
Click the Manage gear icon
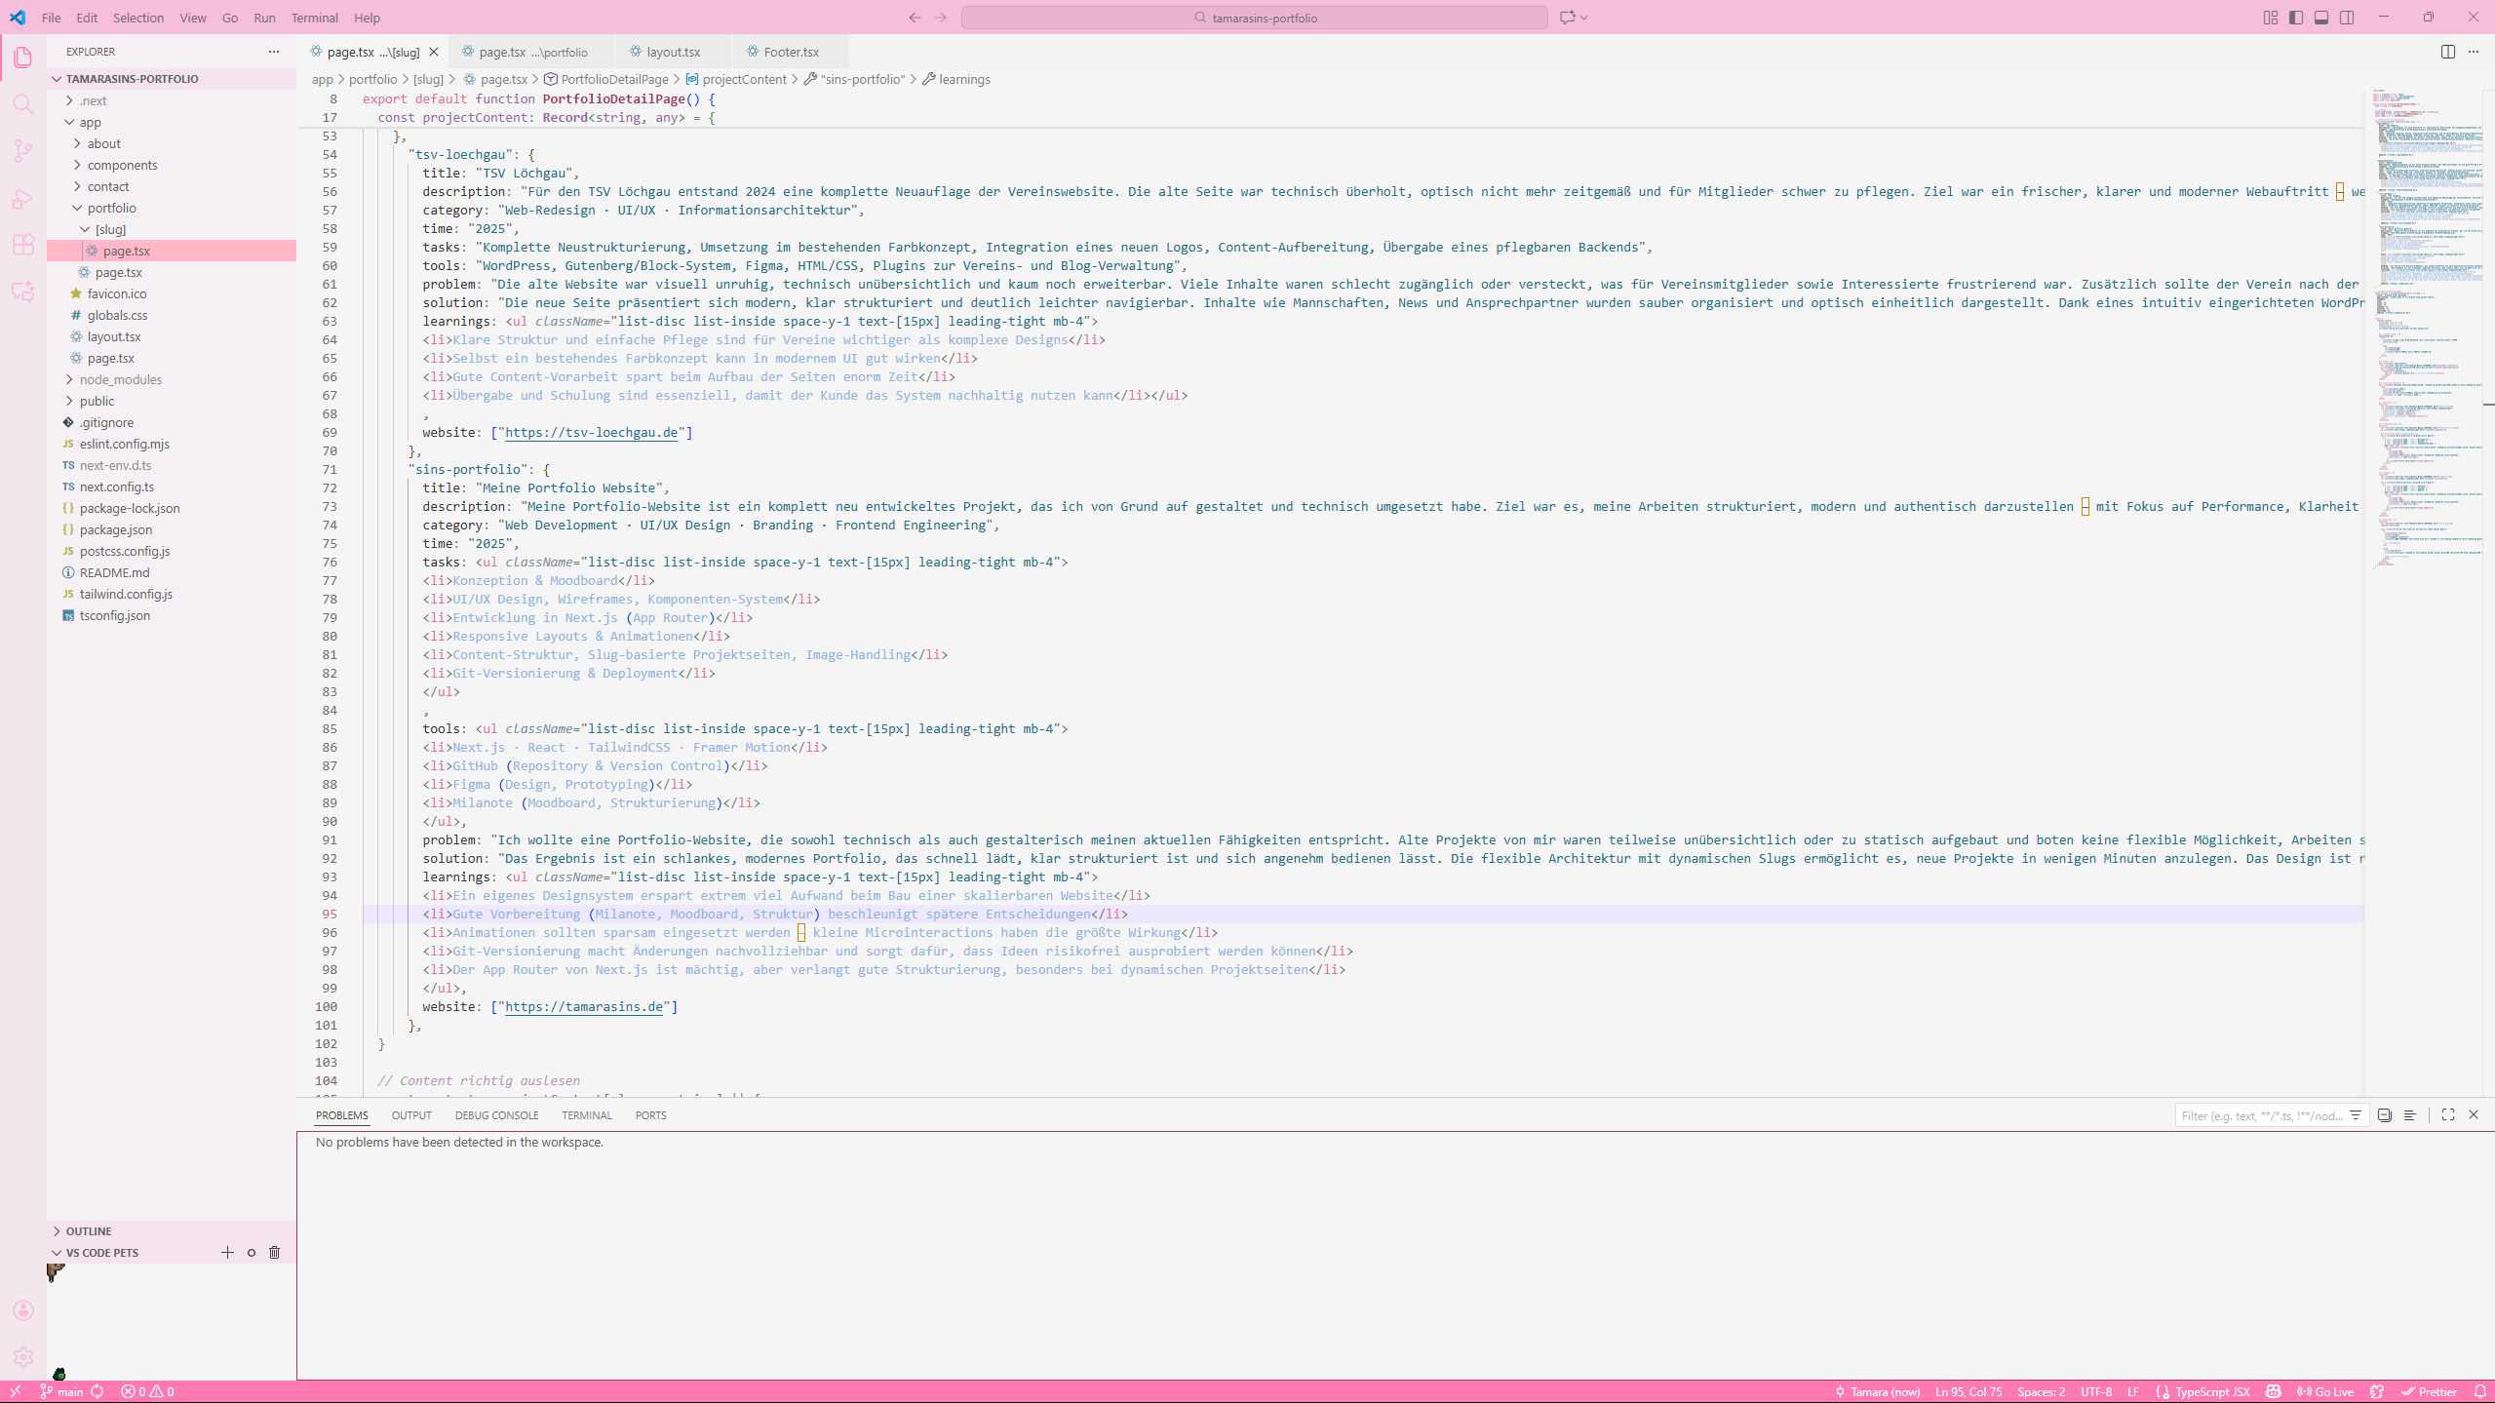(23, 1356)
